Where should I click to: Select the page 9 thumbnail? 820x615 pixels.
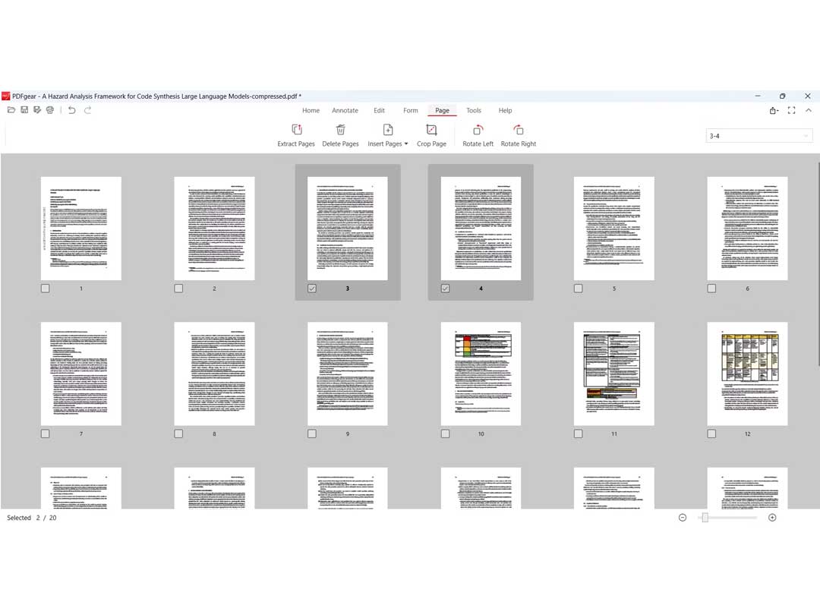pos(348,374)
